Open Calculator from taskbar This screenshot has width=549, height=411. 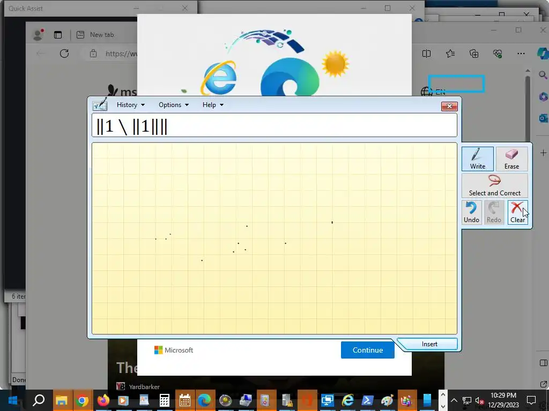(164, 400)
